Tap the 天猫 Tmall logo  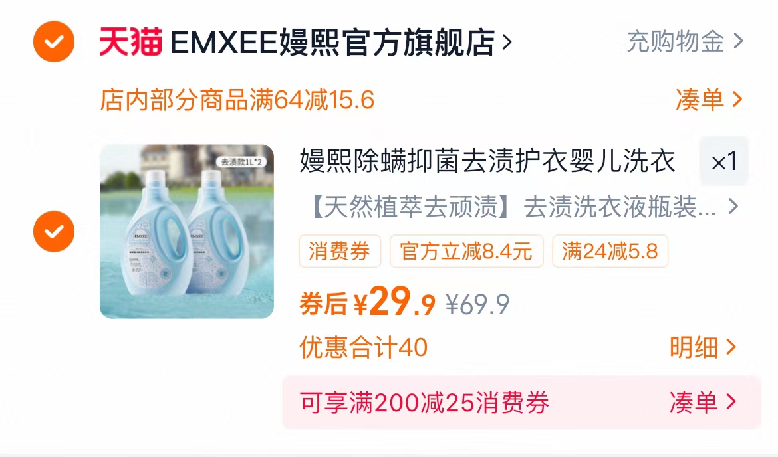point(131,42)
